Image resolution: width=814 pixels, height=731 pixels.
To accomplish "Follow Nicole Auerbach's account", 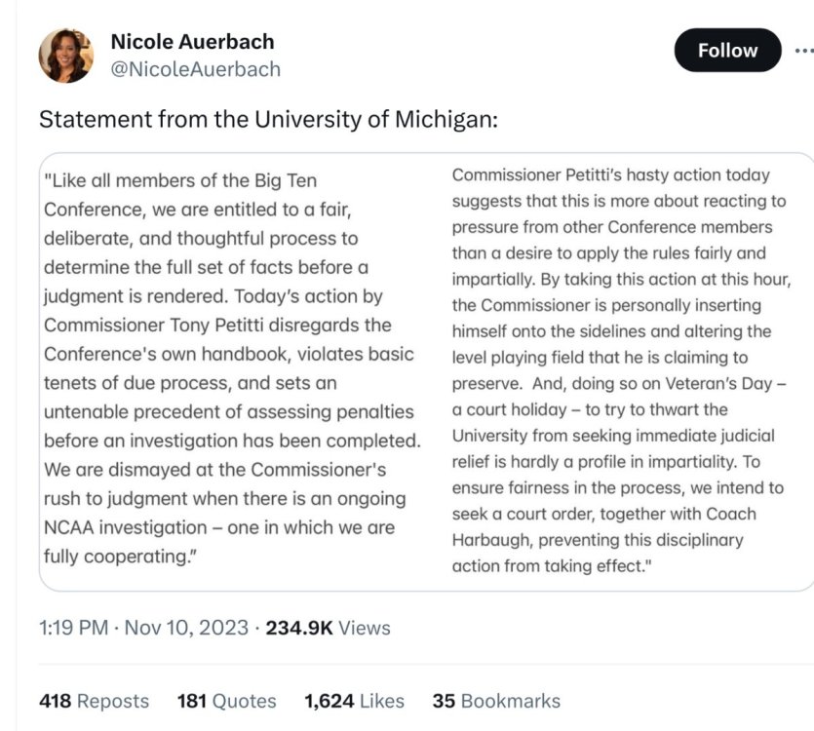I will [727, 51].
